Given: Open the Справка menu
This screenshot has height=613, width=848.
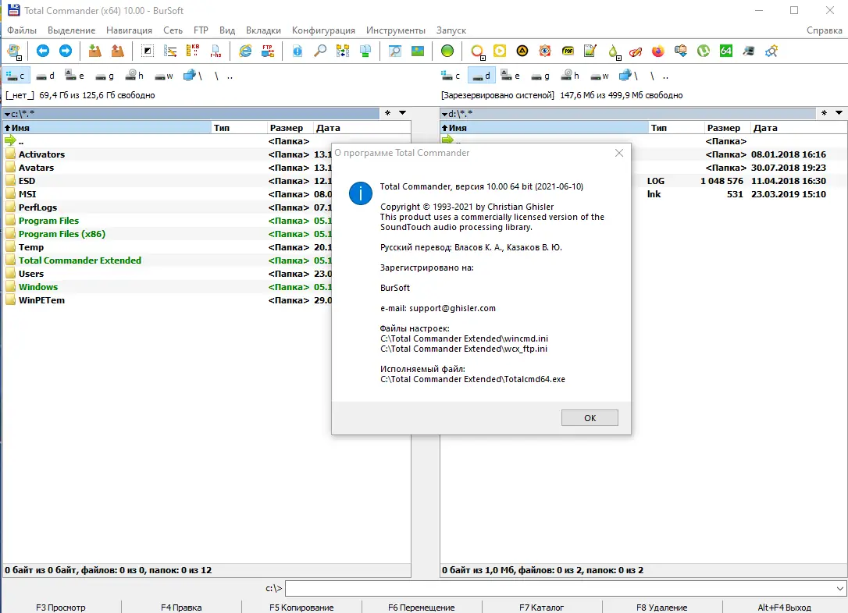Looking at the screenshot, I should [x=825, y=30].
